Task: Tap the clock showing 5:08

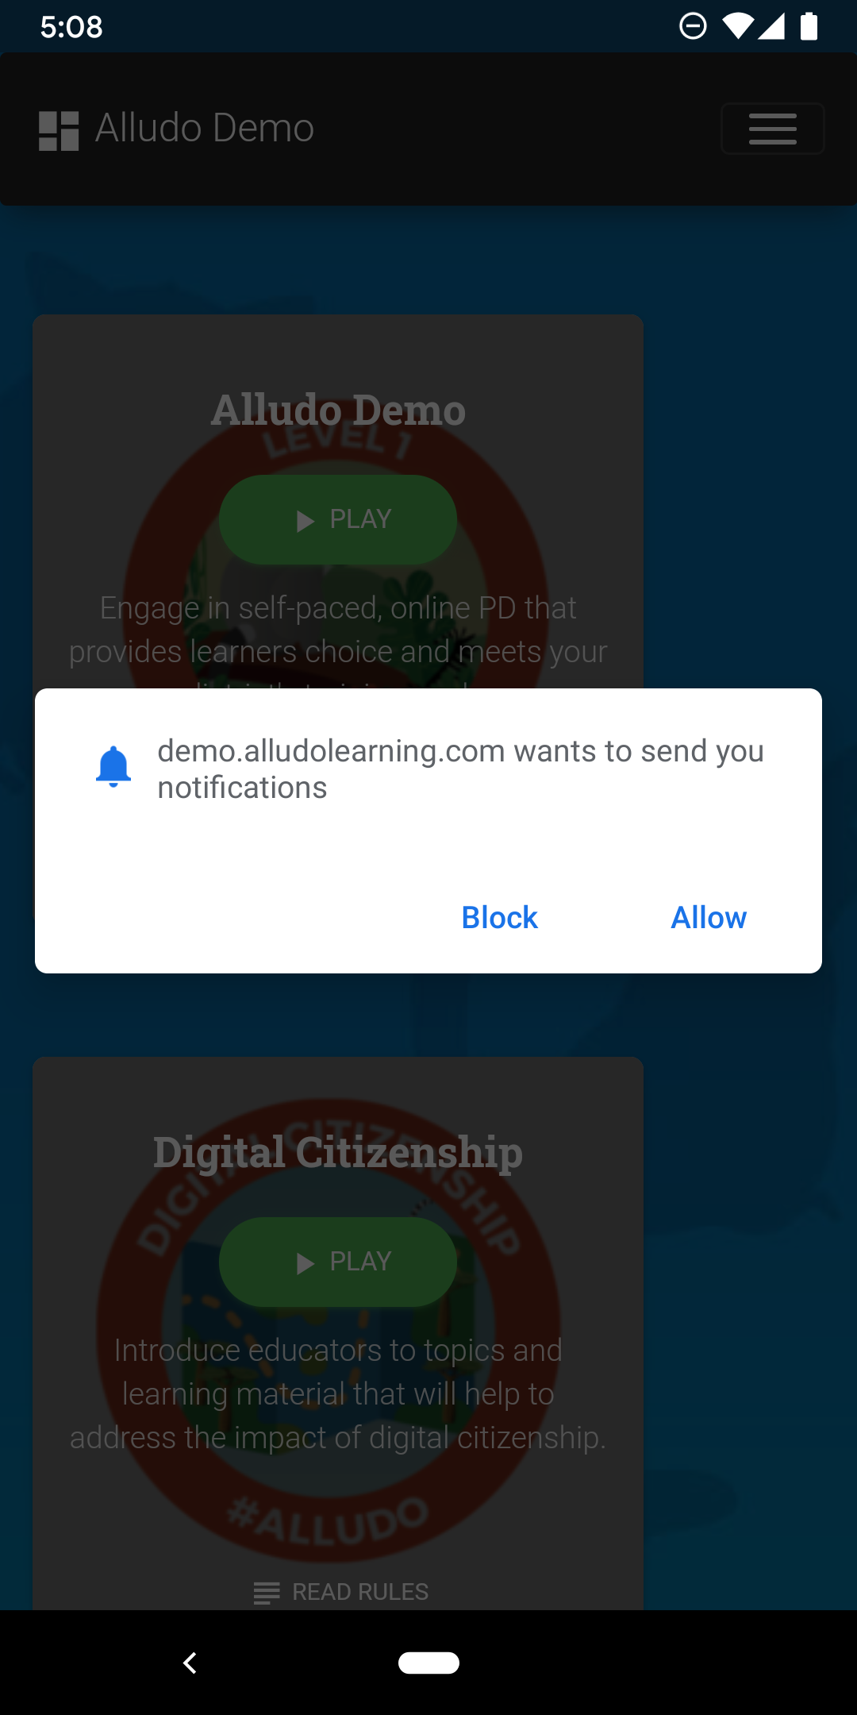Action: (x=71, y=27)
